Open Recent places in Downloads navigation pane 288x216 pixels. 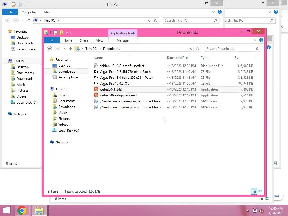68,77
